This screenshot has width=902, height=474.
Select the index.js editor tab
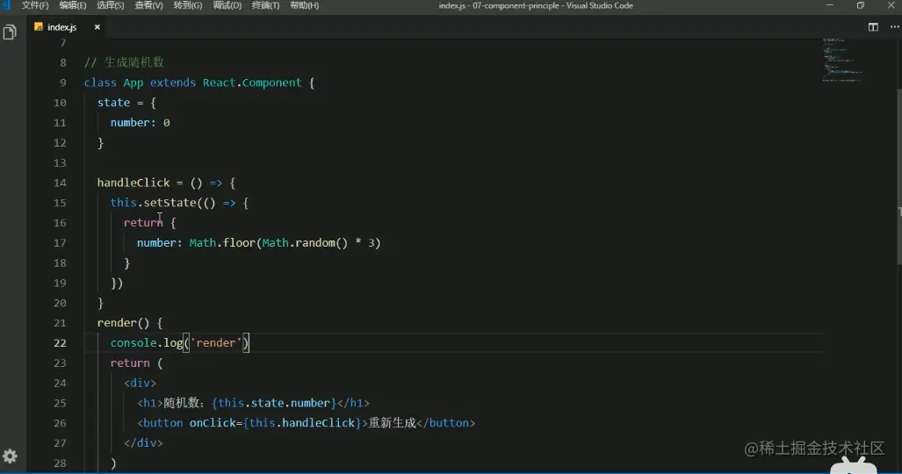tap(68, 27)
